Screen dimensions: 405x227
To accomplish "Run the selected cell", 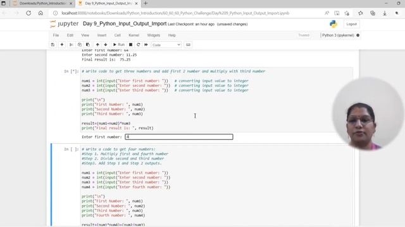I will 119,45.
